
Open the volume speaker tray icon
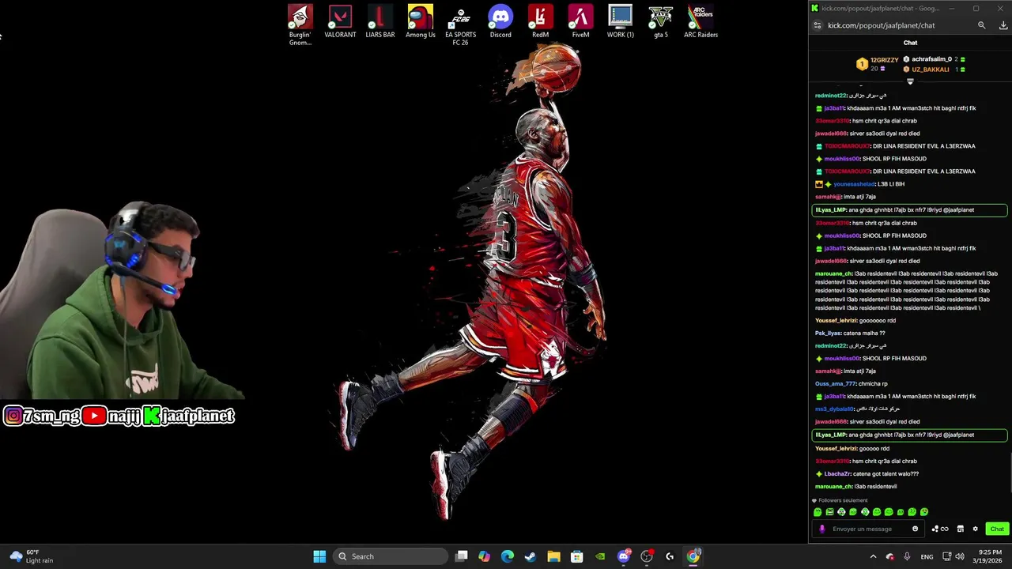pos(960,556)
